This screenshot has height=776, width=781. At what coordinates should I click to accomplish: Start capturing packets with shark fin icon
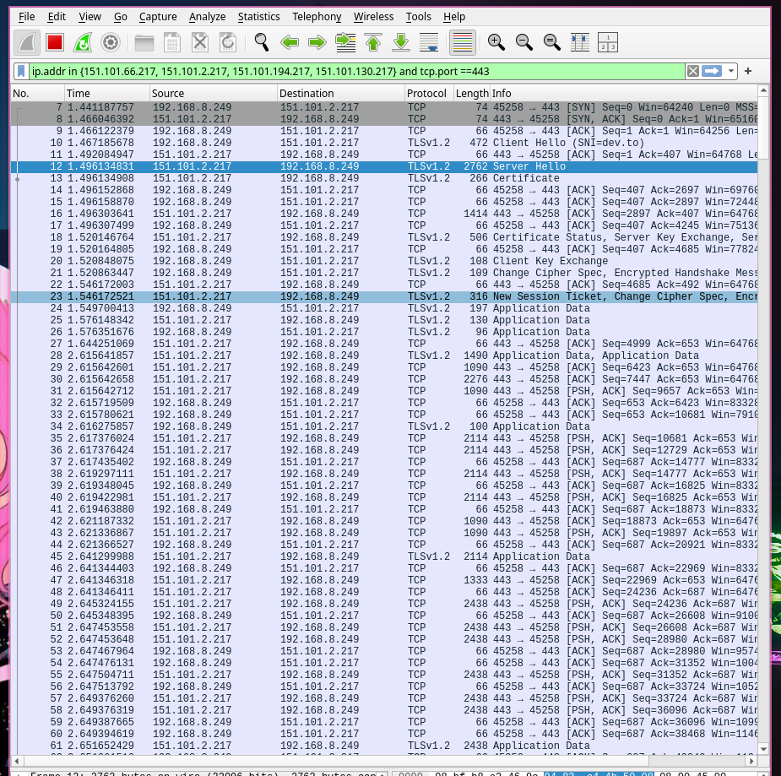coord(27,42)
